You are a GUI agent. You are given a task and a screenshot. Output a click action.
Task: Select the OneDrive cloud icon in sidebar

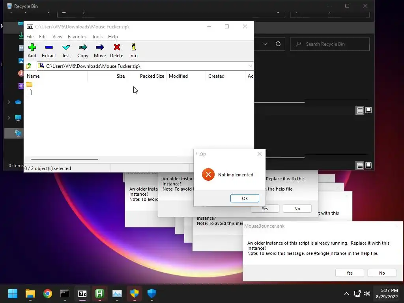pos(18,102)
